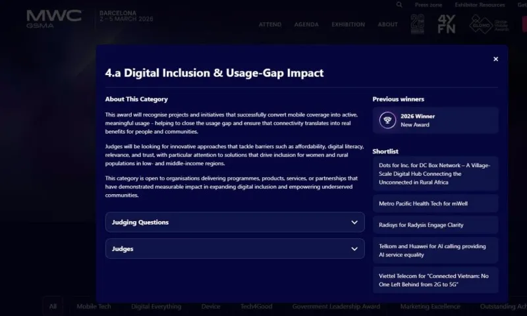This screenshot has width=527, height=316.
Task: Select the Viettel Telecom shortlist entry
Action: coord(435,280)
